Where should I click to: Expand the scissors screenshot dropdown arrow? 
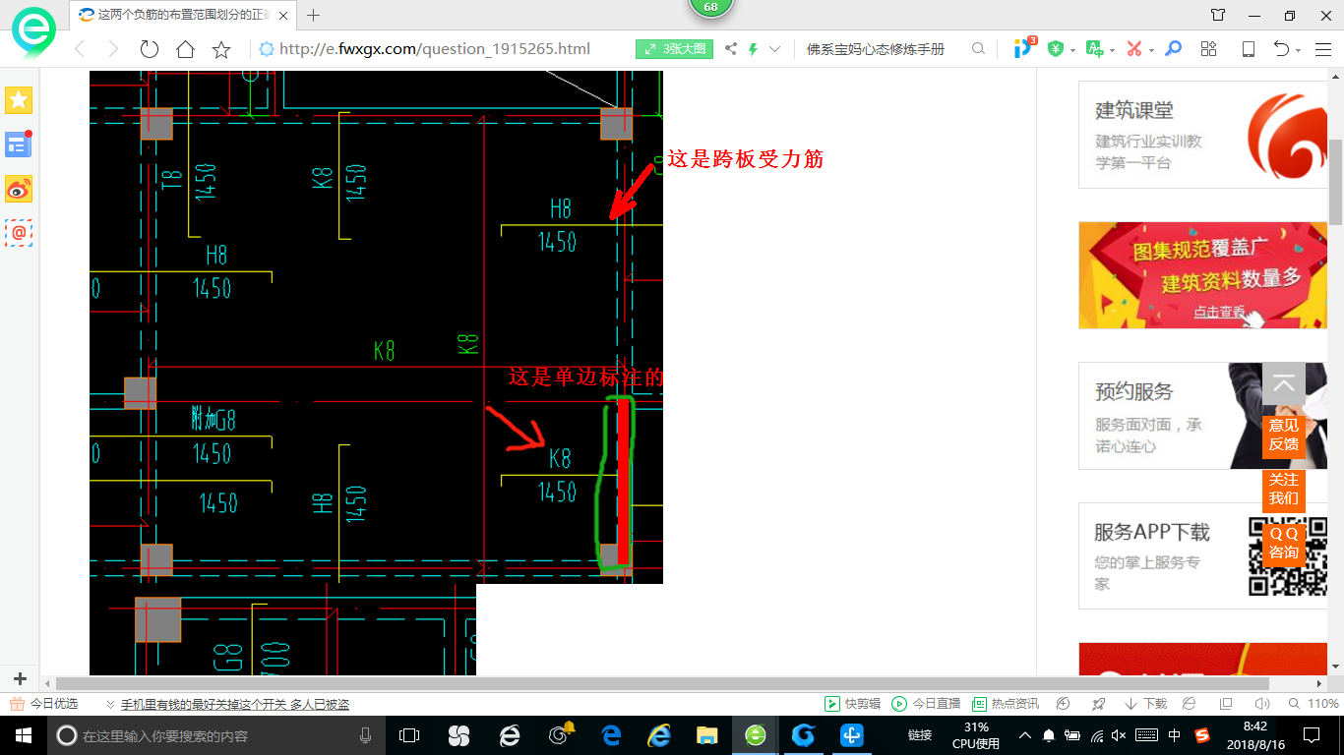(x=1150, y=50)
